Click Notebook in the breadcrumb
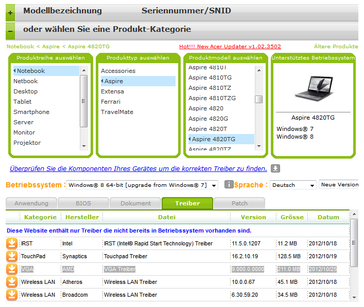Viewport: 364px width, 307px height. [21, 47]
